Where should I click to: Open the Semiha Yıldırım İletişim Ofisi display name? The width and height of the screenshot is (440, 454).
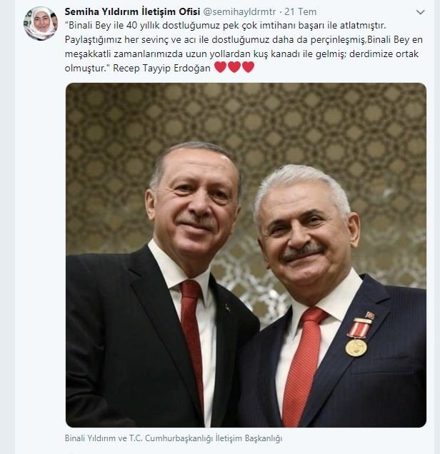point(132,12)
